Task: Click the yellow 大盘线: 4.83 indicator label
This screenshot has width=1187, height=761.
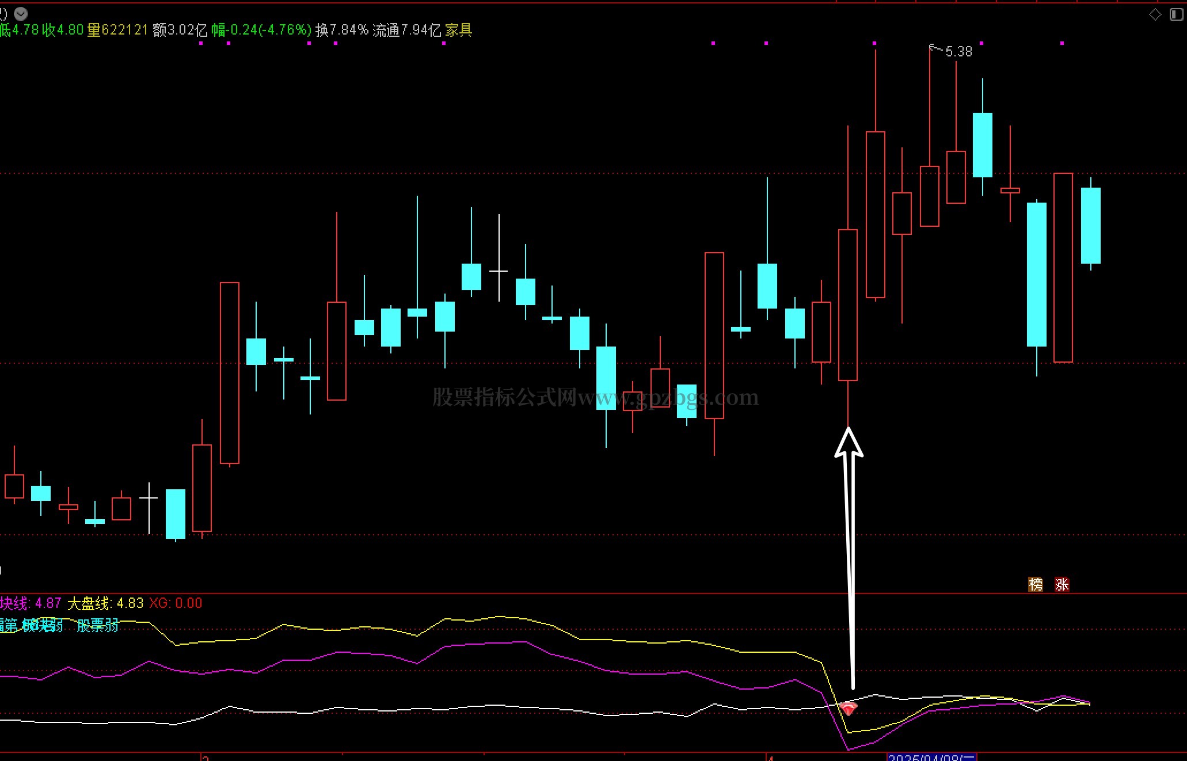Action: (x=105, y=603)
